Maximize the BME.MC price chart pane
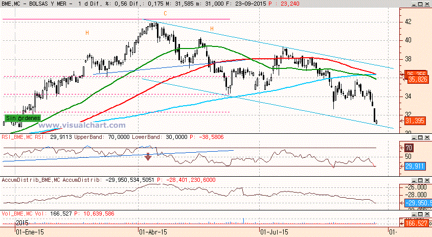 point(420,4)
